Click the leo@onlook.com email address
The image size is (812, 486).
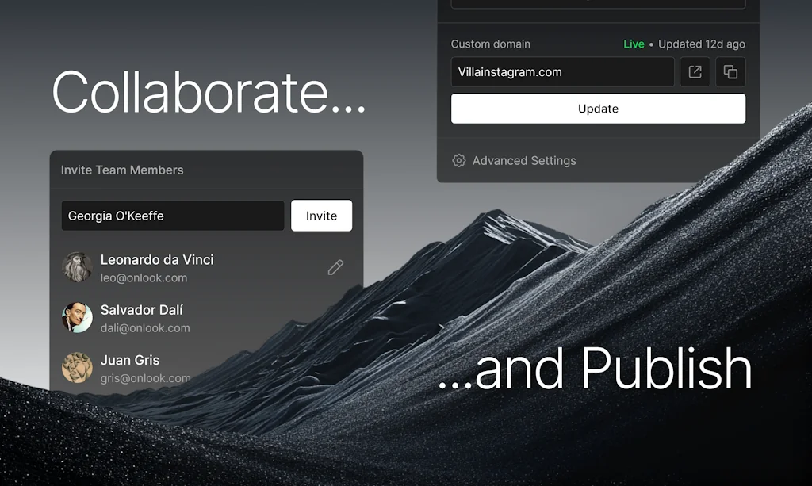(x=144, y=278)
